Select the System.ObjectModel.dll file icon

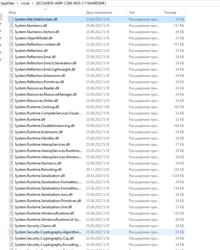coord(11,38)
